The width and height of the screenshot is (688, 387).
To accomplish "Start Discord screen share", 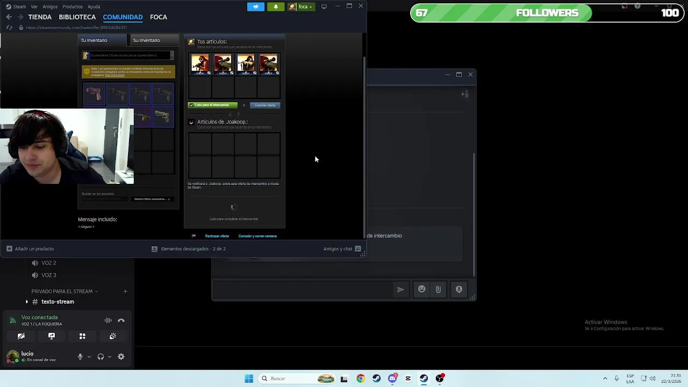I will tap(52, 336).
